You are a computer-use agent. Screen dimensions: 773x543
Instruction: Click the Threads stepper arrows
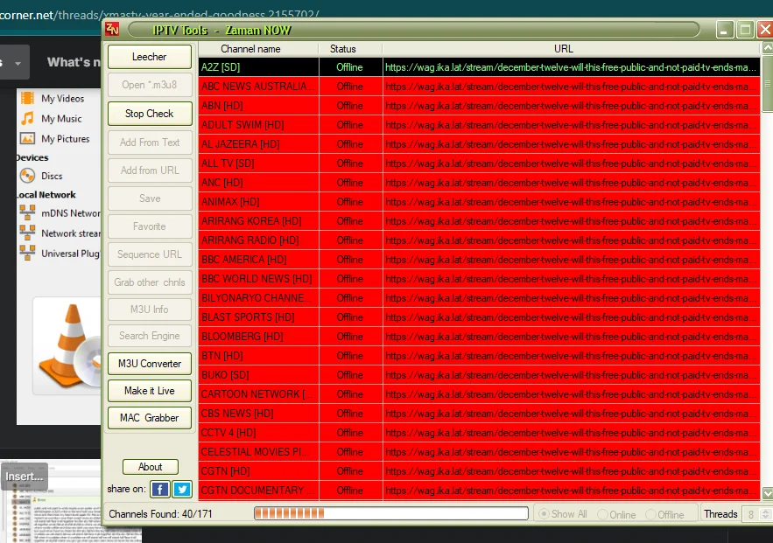coord(765,514)
